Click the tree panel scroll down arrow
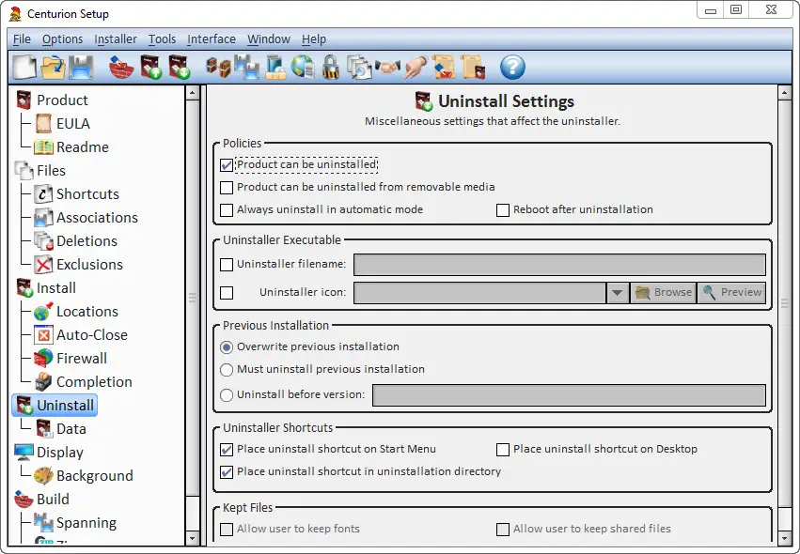The image size is (800, 554). pyautogui.click(x=193, y=538)
